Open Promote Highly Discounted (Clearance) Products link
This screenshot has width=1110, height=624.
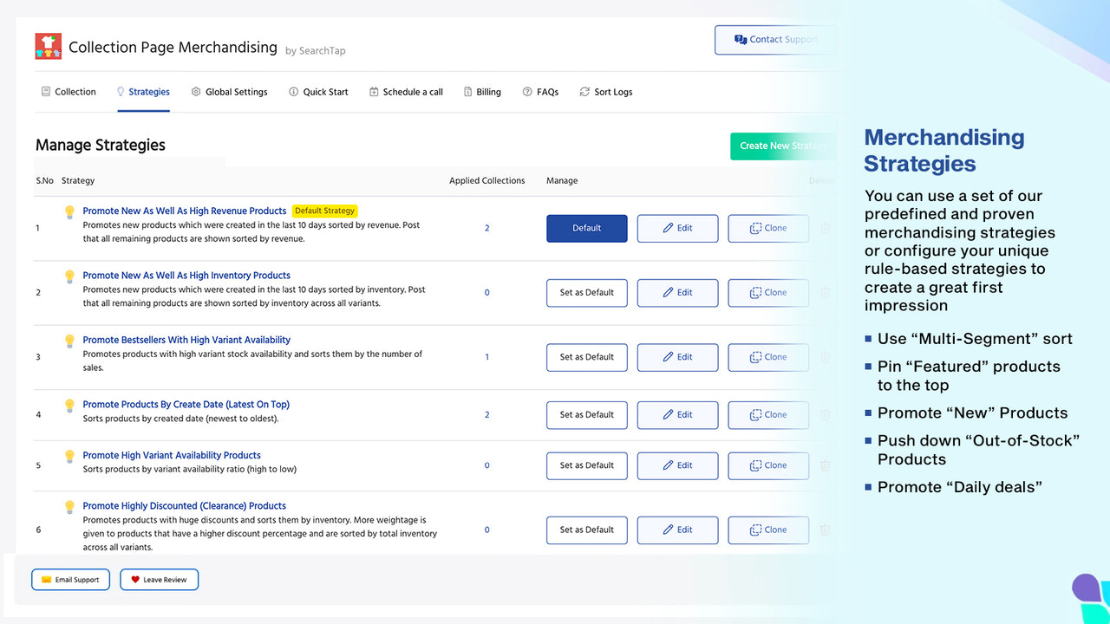(x=185, y=506)
